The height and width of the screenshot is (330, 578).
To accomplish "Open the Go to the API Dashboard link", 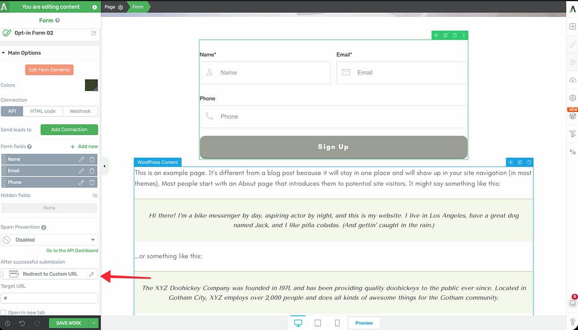I will click(72, 250).
